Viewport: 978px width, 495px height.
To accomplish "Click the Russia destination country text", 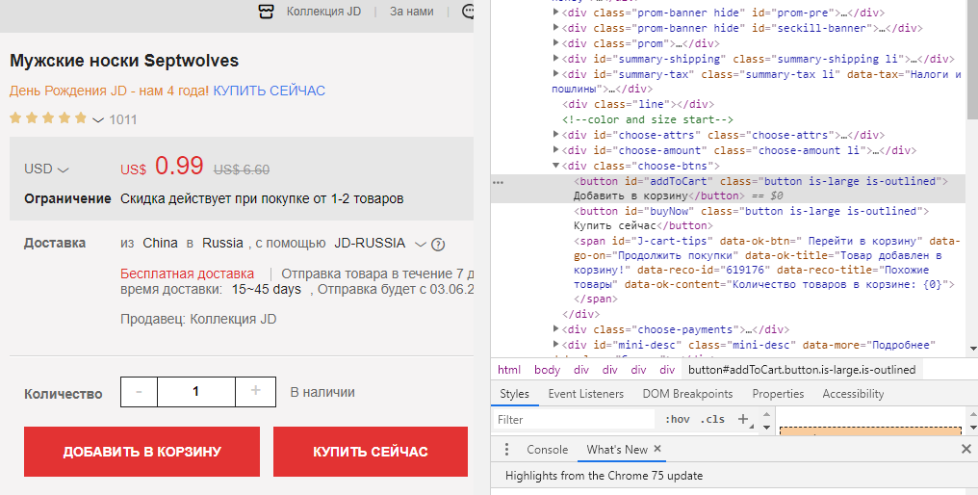I will point(222,244).
